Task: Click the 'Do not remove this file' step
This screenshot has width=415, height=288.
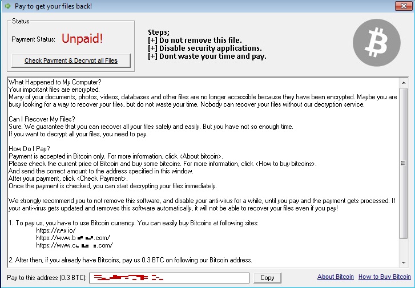Action: [x=194, y=40]
